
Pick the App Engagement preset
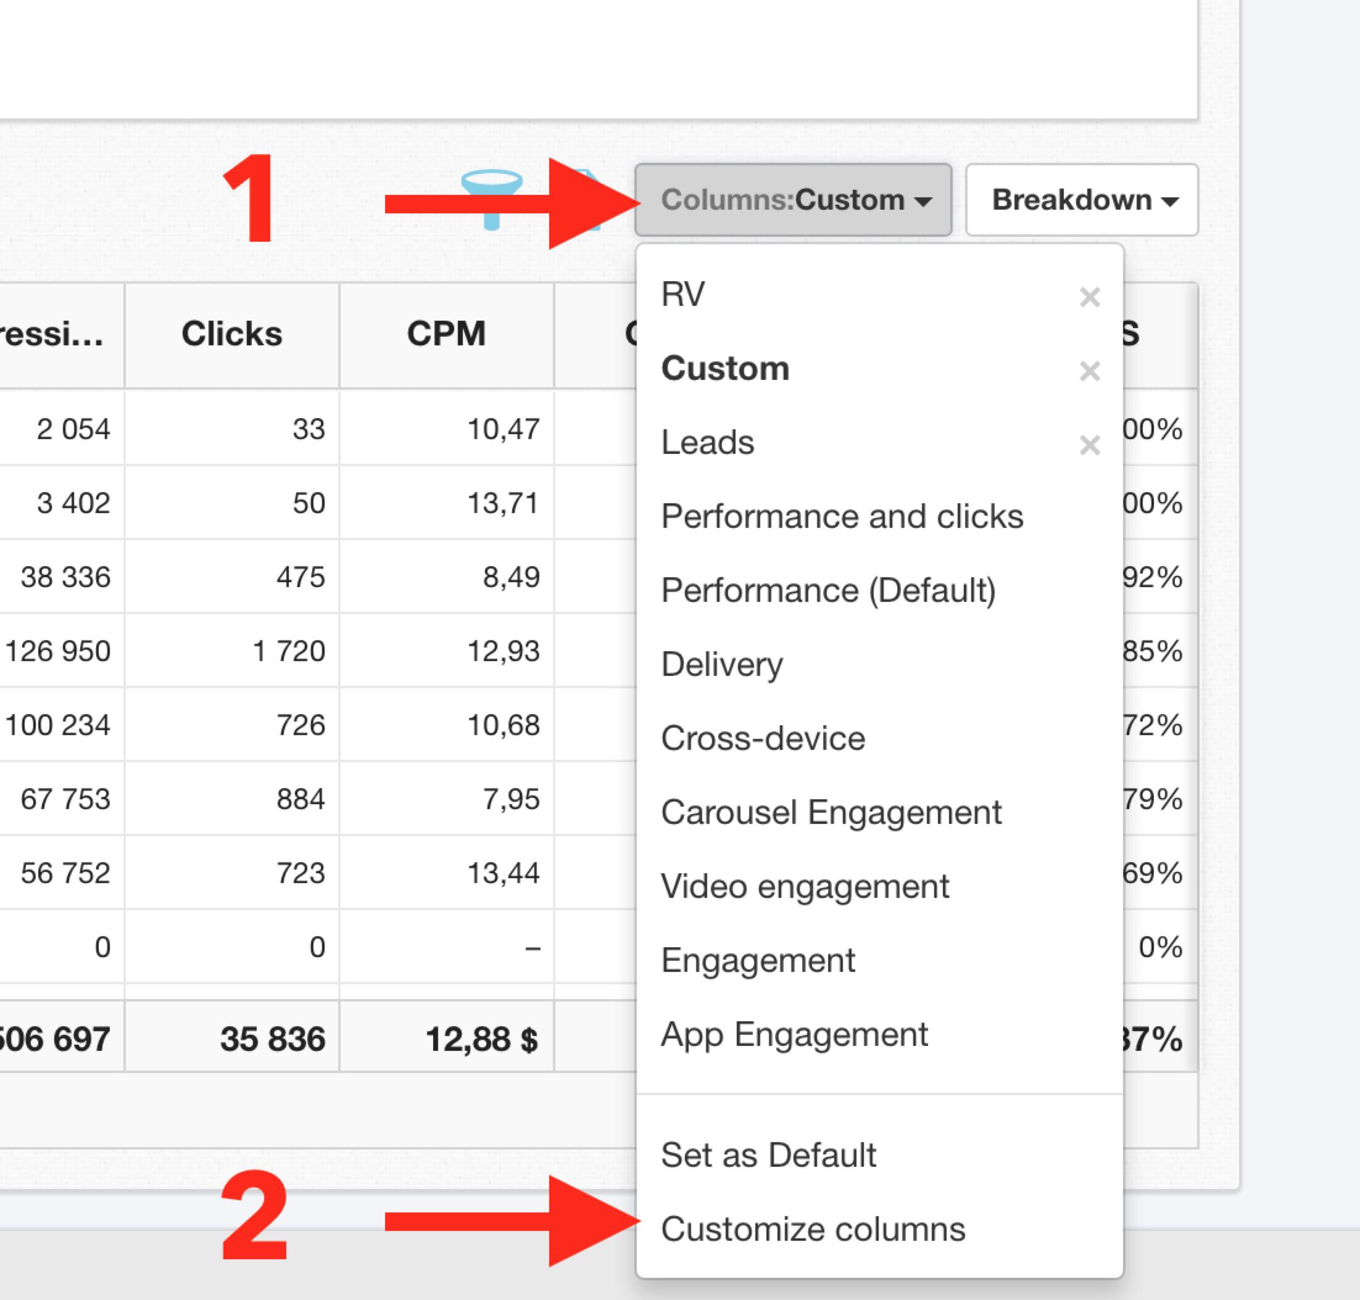794,1035
